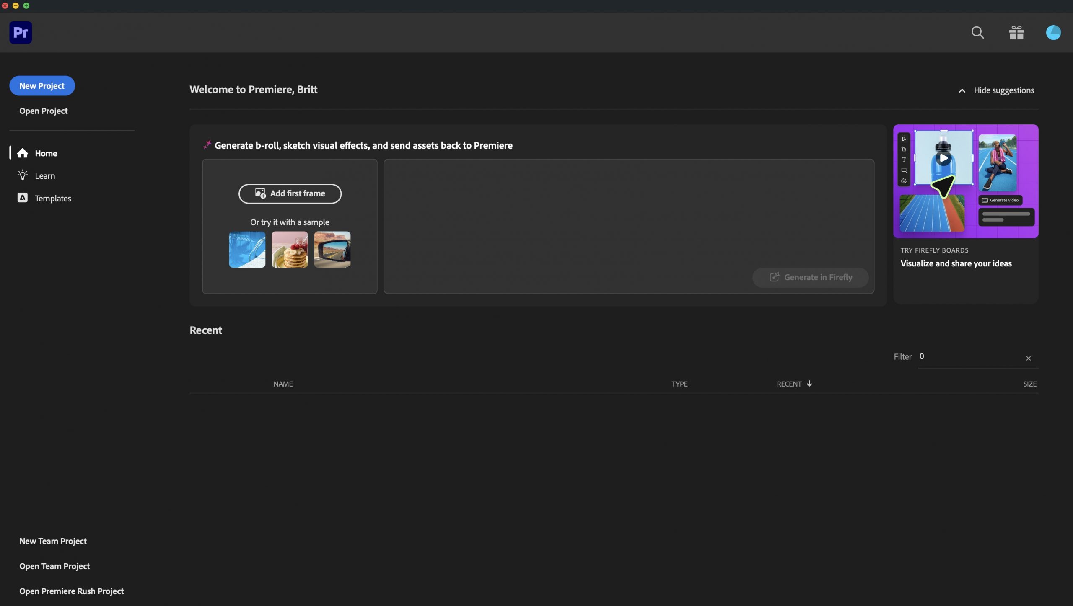The width and height of the screenshot is (1073, 606).
Task: Click the sparkle icon beside Generate b-roll heading
Action: 207,145
